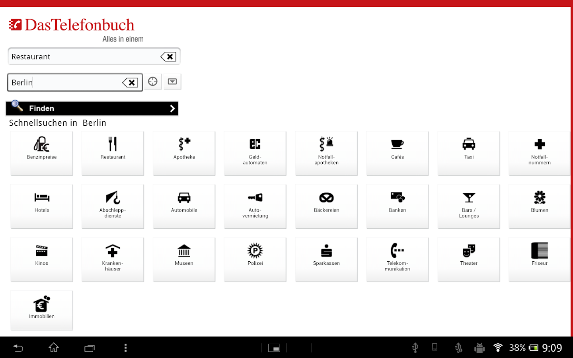Select the Geldautomaten tile
Screen dimensions: 573x358
pos(255,153)
